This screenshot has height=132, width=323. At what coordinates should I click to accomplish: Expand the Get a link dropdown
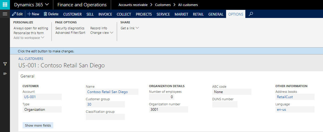coord(130,28)
